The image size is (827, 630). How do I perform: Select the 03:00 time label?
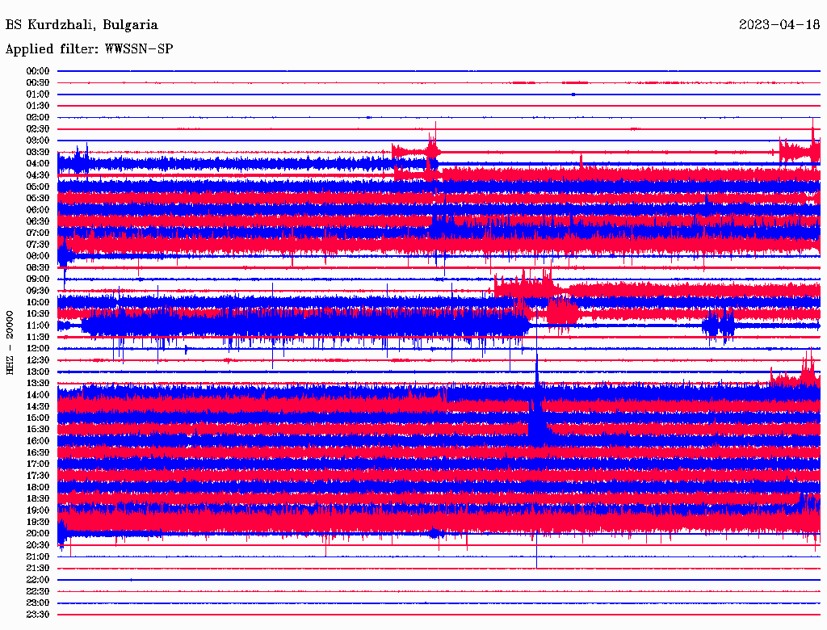(38, 141)
